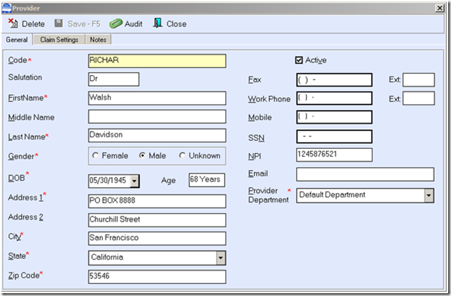Screen dimensions: 451x296
Task: Click the Provider window title icon
Action: point(6,8)
